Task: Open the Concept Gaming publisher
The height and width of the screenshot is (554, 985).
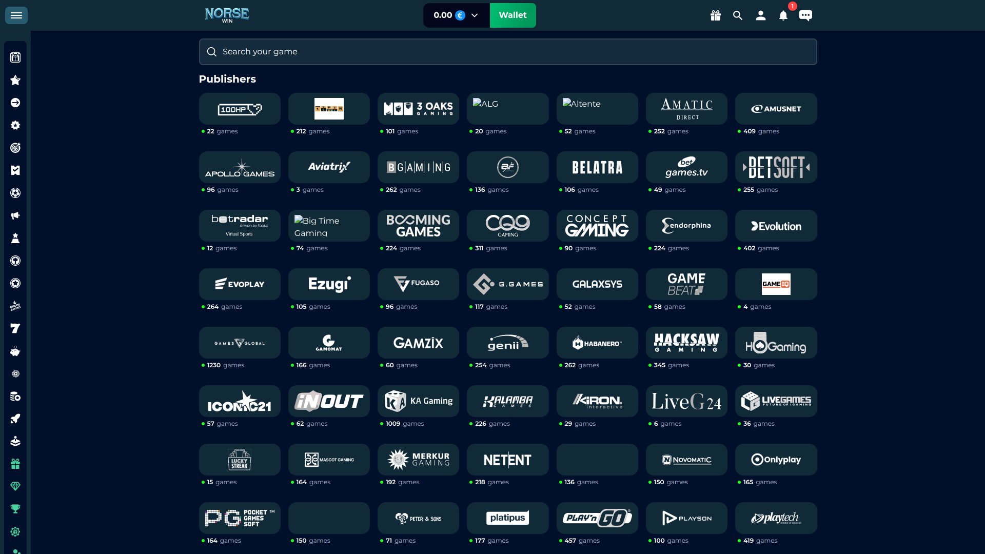Action: tap(597, 226)
